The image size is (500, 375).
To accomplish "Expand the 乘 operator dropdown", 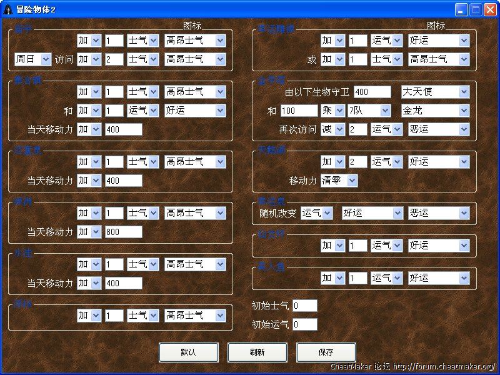I will [332, 111].
